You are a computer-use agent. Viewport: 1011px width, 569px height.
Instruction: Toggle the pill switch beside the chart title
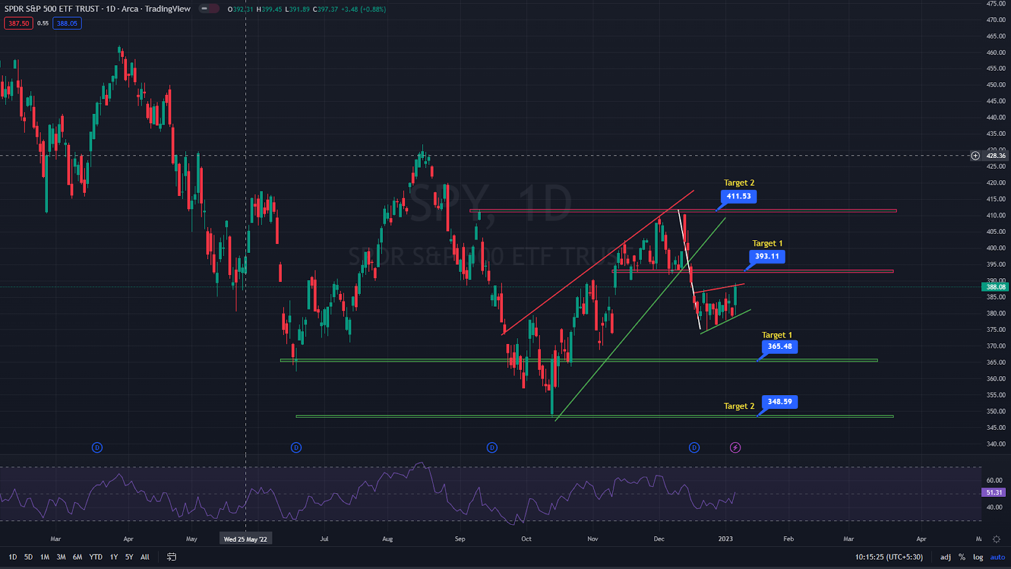pyautogui.click(x=209, y=9)
